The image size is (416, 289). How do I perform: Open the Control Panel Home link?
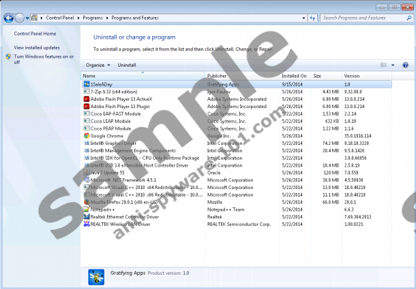pyautogui.click(x=35, y=33)
